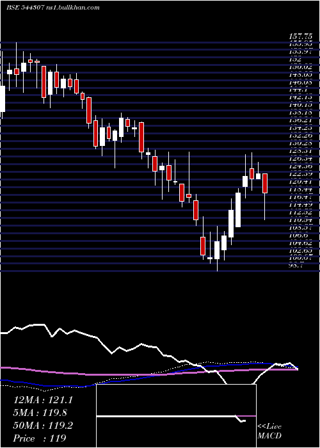Select the 12MA : 121.1 legend entry
This screenshot has width=320, height=448.
pos(43,400)
